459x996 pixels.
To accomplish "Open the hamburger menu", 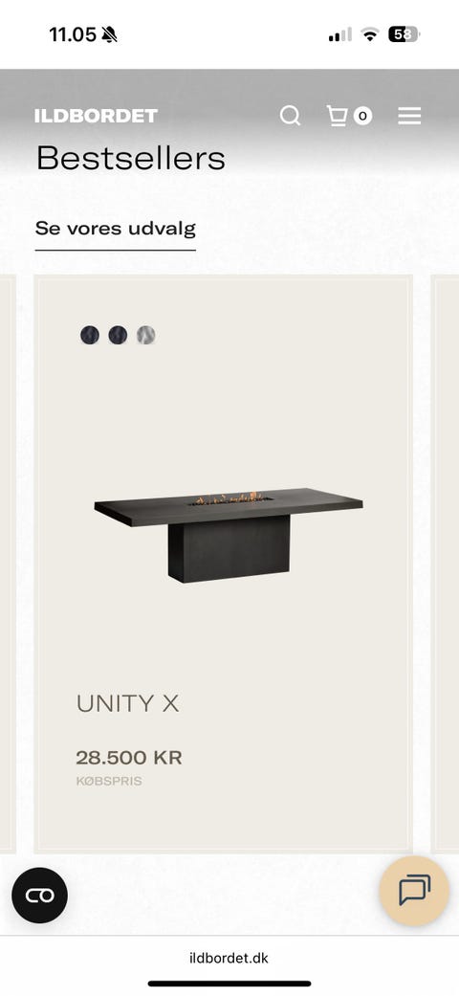I will pos(409,116).
